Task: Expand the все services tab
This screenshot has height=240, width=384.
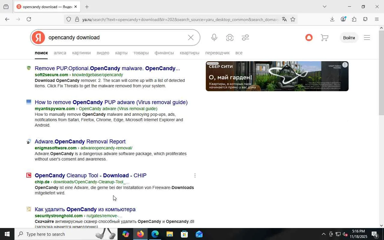Action: (239, 53)
